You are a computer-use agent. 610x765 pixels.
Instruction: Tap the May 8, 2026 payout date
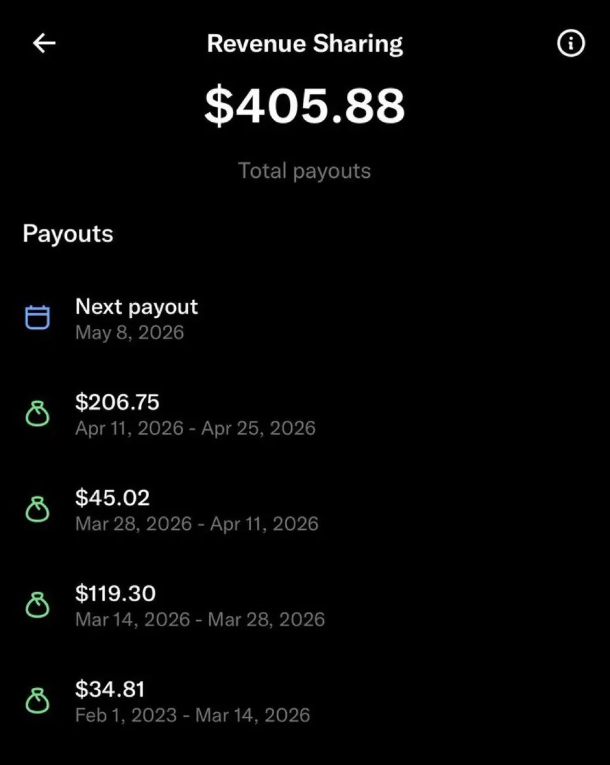pos(129,333)
